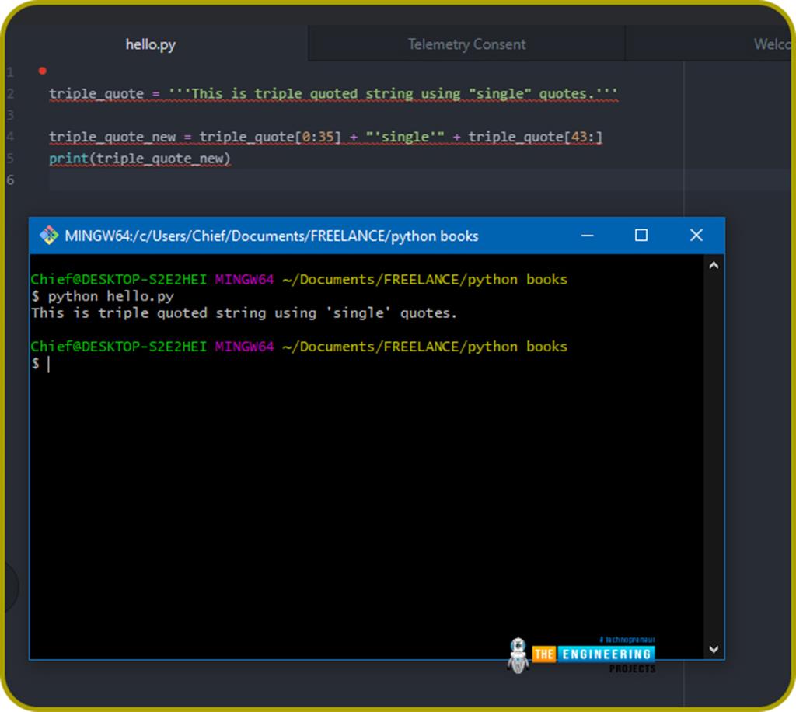Click the scrollbar up arrow in the terminal

point(713,264)
